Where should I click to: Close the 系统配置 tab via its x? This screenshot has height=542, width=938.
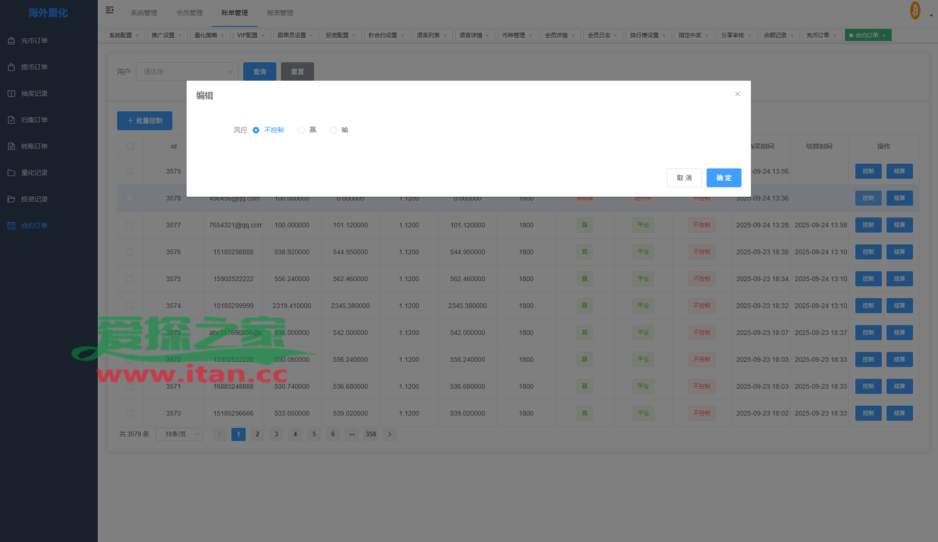[137, 35]
